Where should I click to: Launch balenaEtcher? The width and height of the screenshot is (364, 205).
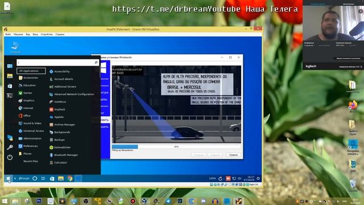tap(60, 147)
